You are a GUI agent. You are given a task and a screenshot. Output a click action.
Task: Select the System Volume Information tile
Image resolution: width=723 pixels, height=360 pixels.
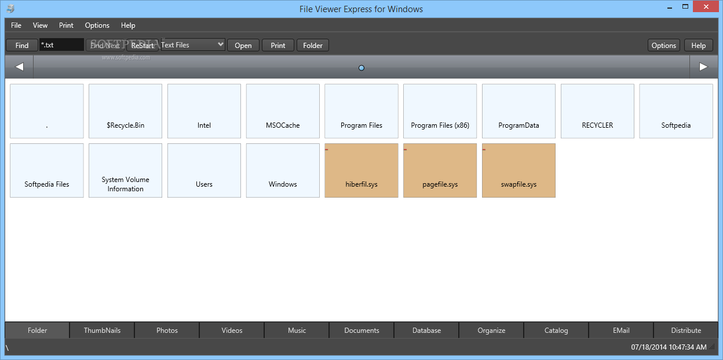click(x=126, y=170)
